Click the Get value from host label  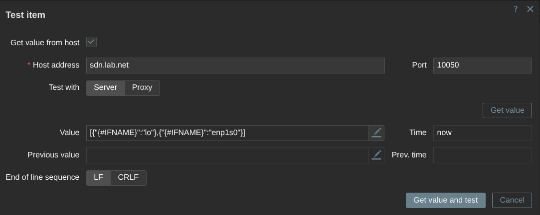[45, 43]
